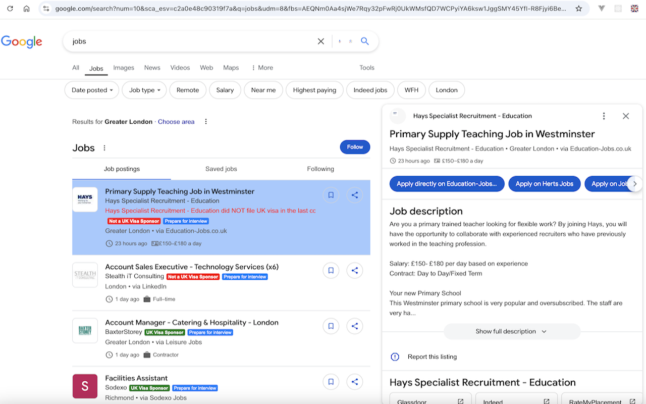Viewport: 646px width, 404px height.
Task: Switch to the News tab
Action: [152, 68]
